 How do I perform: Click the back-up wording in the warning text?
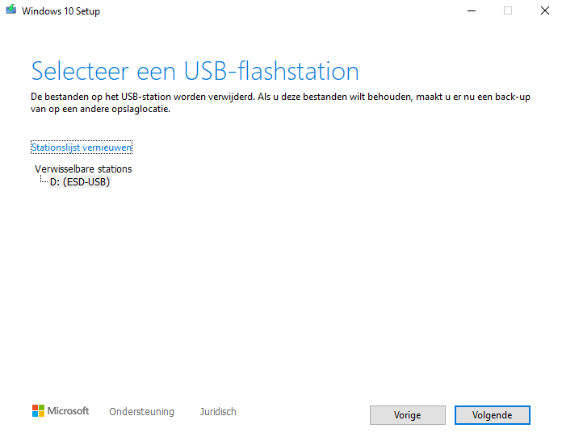coord(513,97)
